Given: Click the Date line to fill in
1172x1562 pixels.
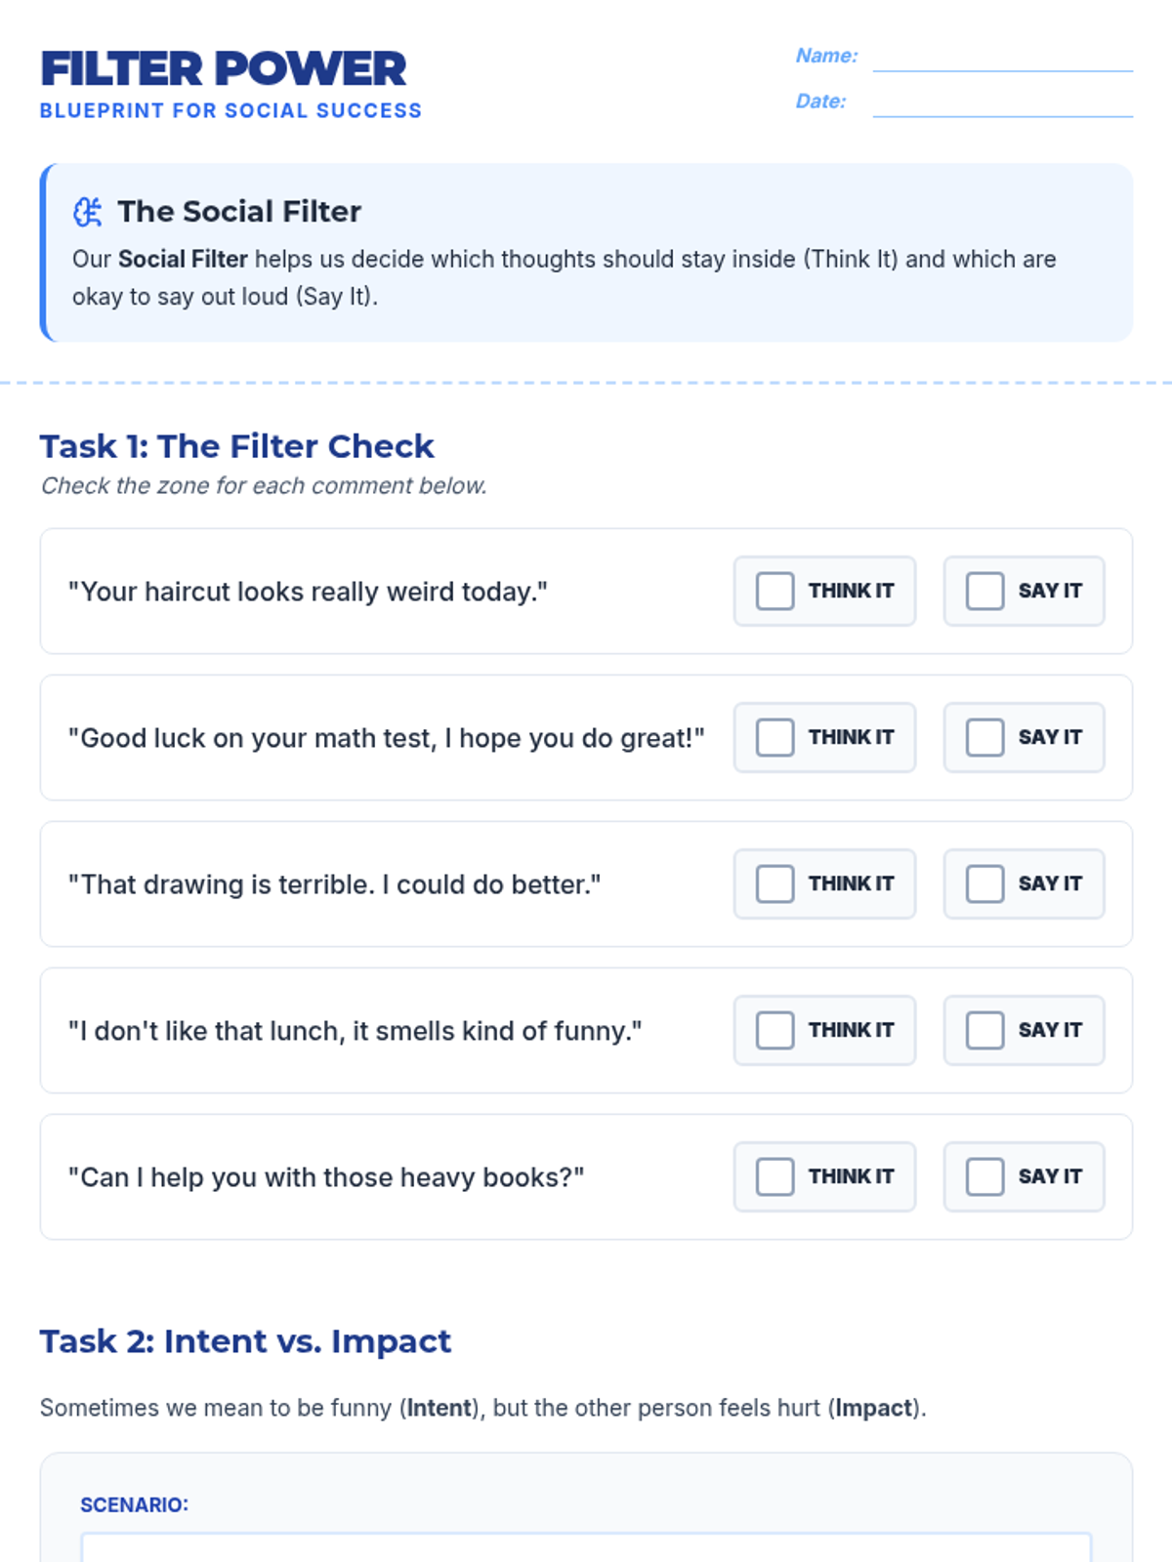Looking at the screenshot, I should (1003, 103).
